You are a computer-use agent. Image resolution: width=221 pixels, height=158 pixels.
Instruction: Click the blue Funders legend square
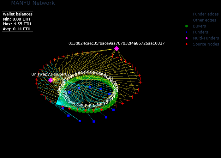tap(187, 32)
